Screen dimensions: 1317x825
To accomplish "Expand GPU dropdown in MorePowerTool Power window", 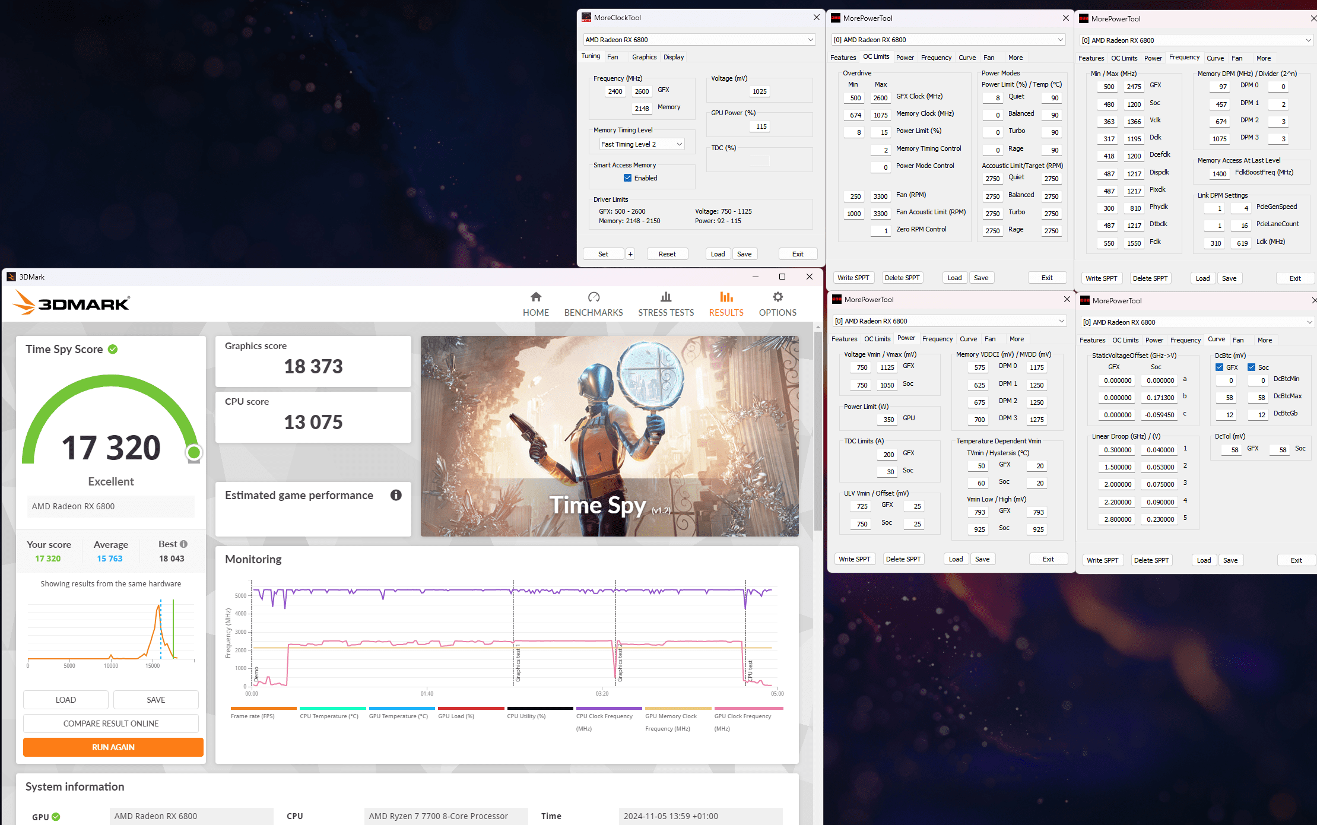I will pyautogui.click(x=1061, y=321).
